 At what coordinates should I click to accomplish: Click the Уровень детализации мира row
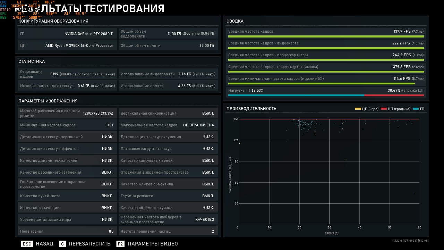pos(67,219)
